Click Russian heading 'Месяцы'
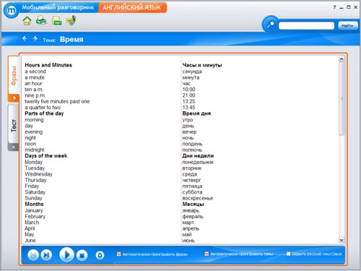The width and height of the screenshot is (361, 271). click(x=193, y=205)
